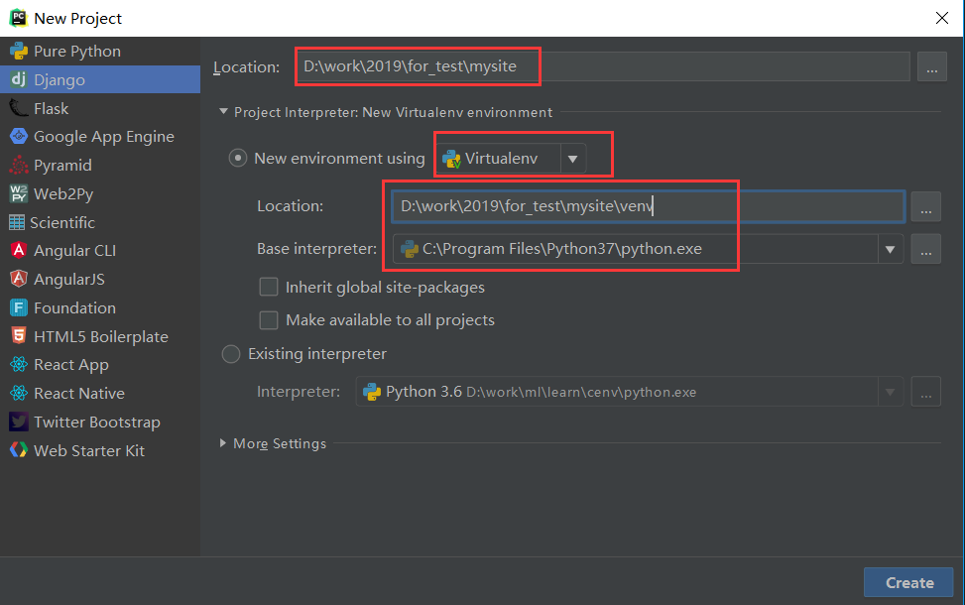Click into the virtualenv Location text field
Viewport: 965px width, 605px height.
click(647, 206)
